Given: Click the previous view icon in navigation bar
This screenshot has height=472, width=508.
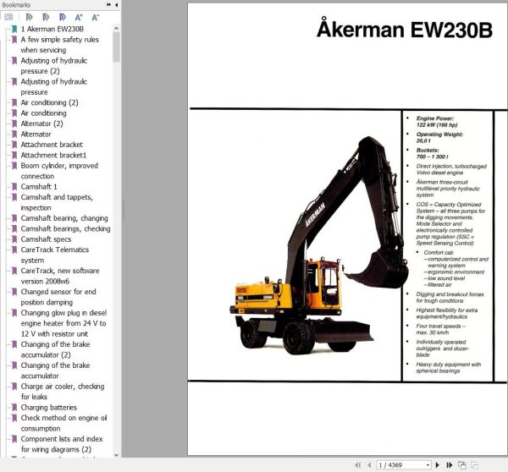Looking at the screenshot, I should point(462,465).
